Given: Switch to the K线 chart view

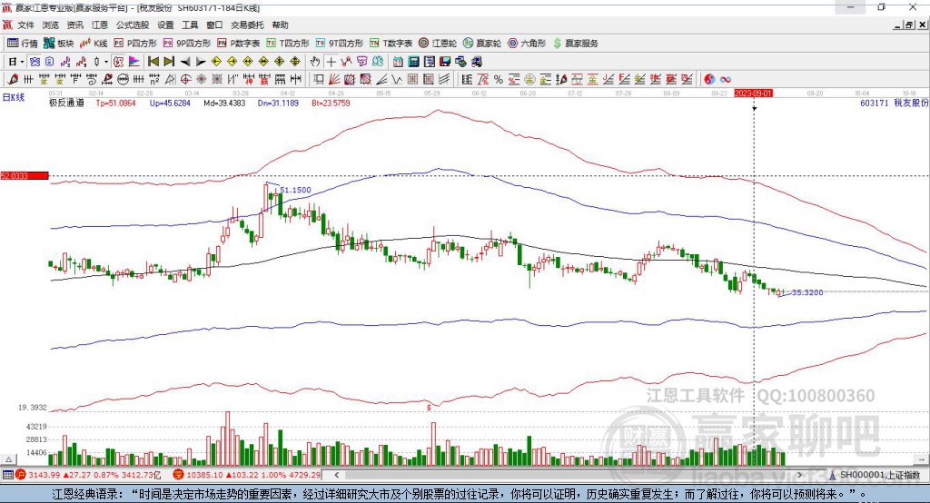Looking at the screenshot, I should [94, 44].
